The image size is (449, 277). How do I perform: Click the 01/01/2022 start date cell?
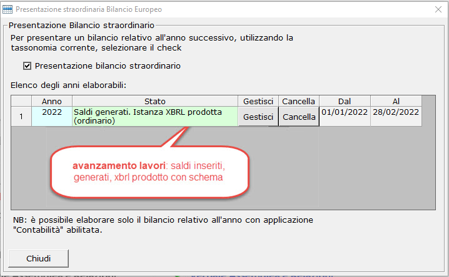(345, 112)
